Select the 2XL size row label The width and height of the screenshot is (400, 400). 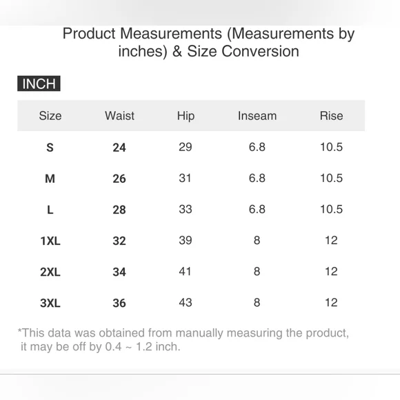[x=50, y=272]
